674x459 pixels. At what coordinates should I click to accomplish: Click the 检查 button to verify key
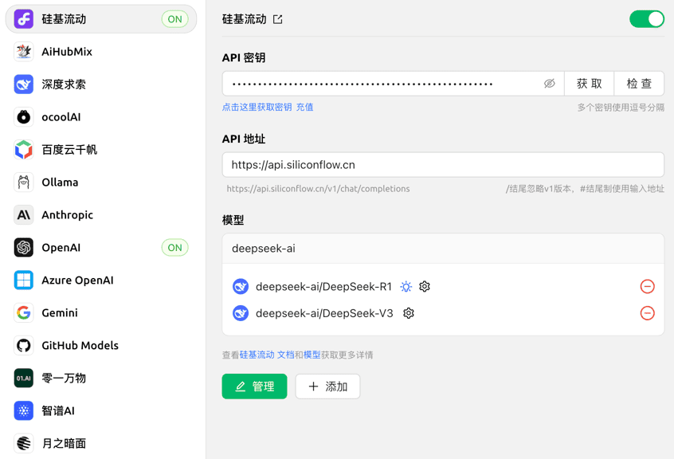(639, 84)
